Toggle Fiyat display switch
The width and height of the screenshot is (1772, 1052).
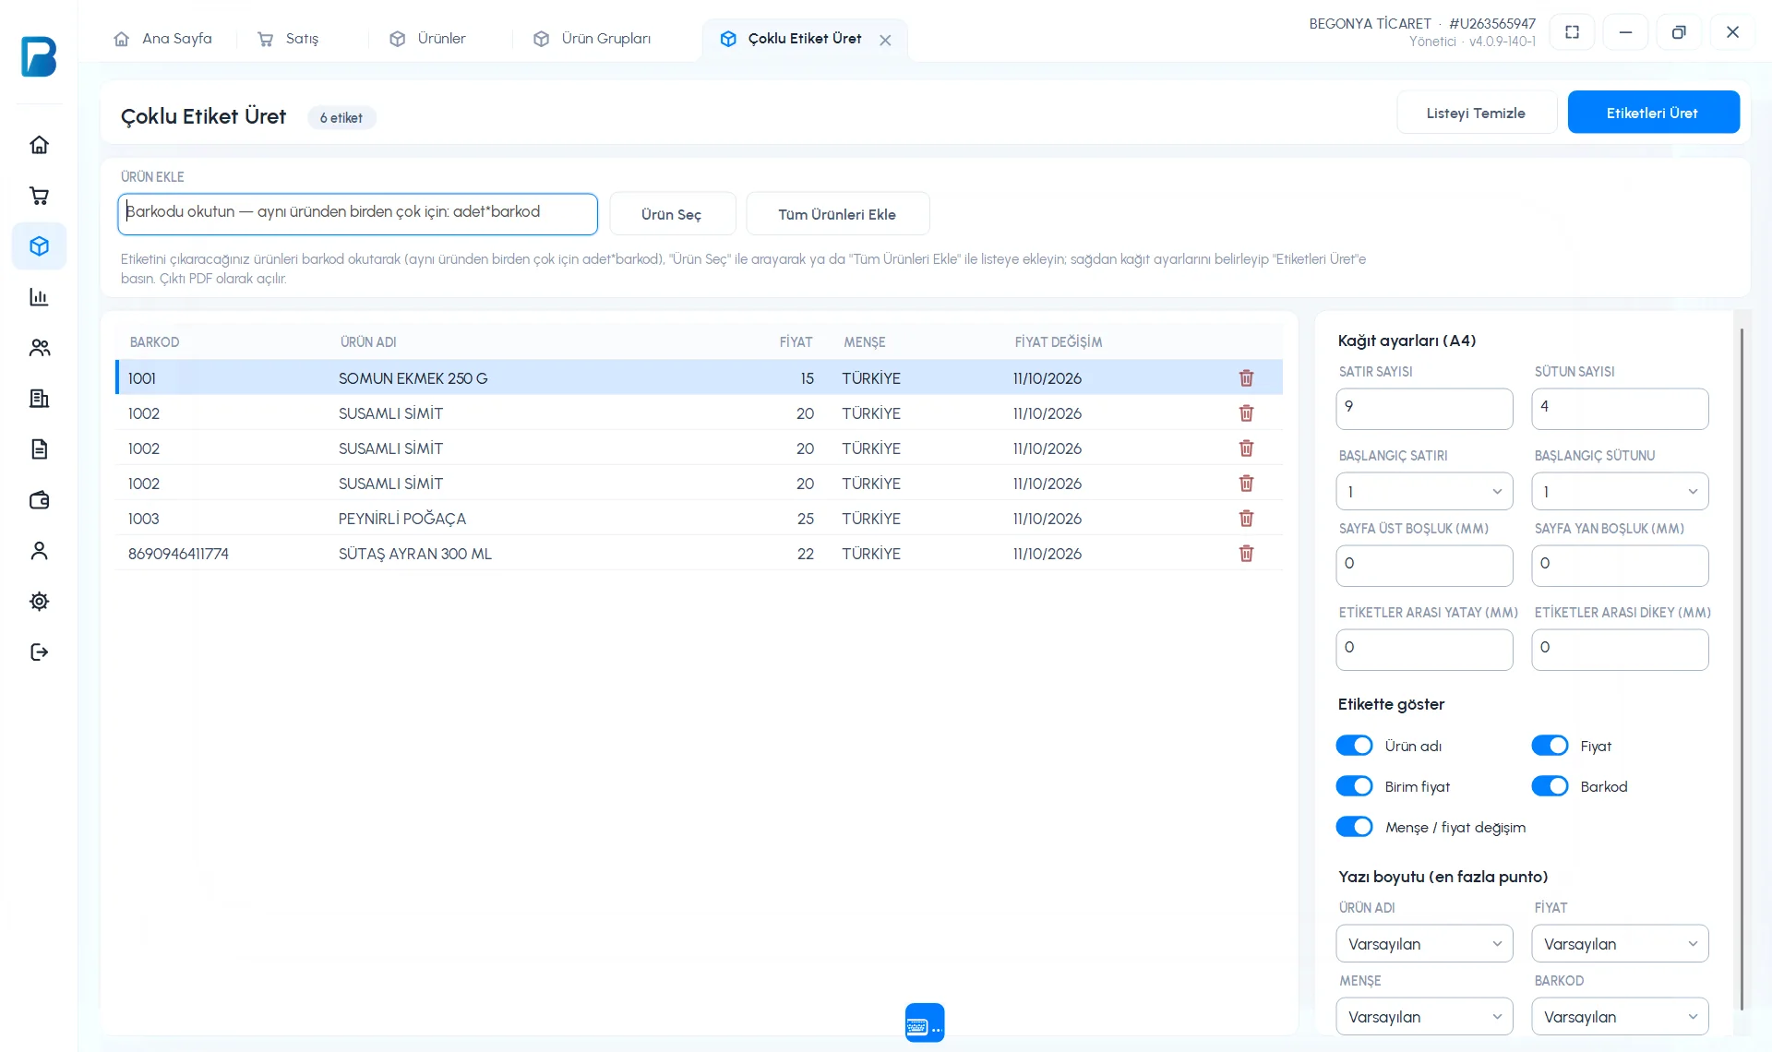(1550, 746)
